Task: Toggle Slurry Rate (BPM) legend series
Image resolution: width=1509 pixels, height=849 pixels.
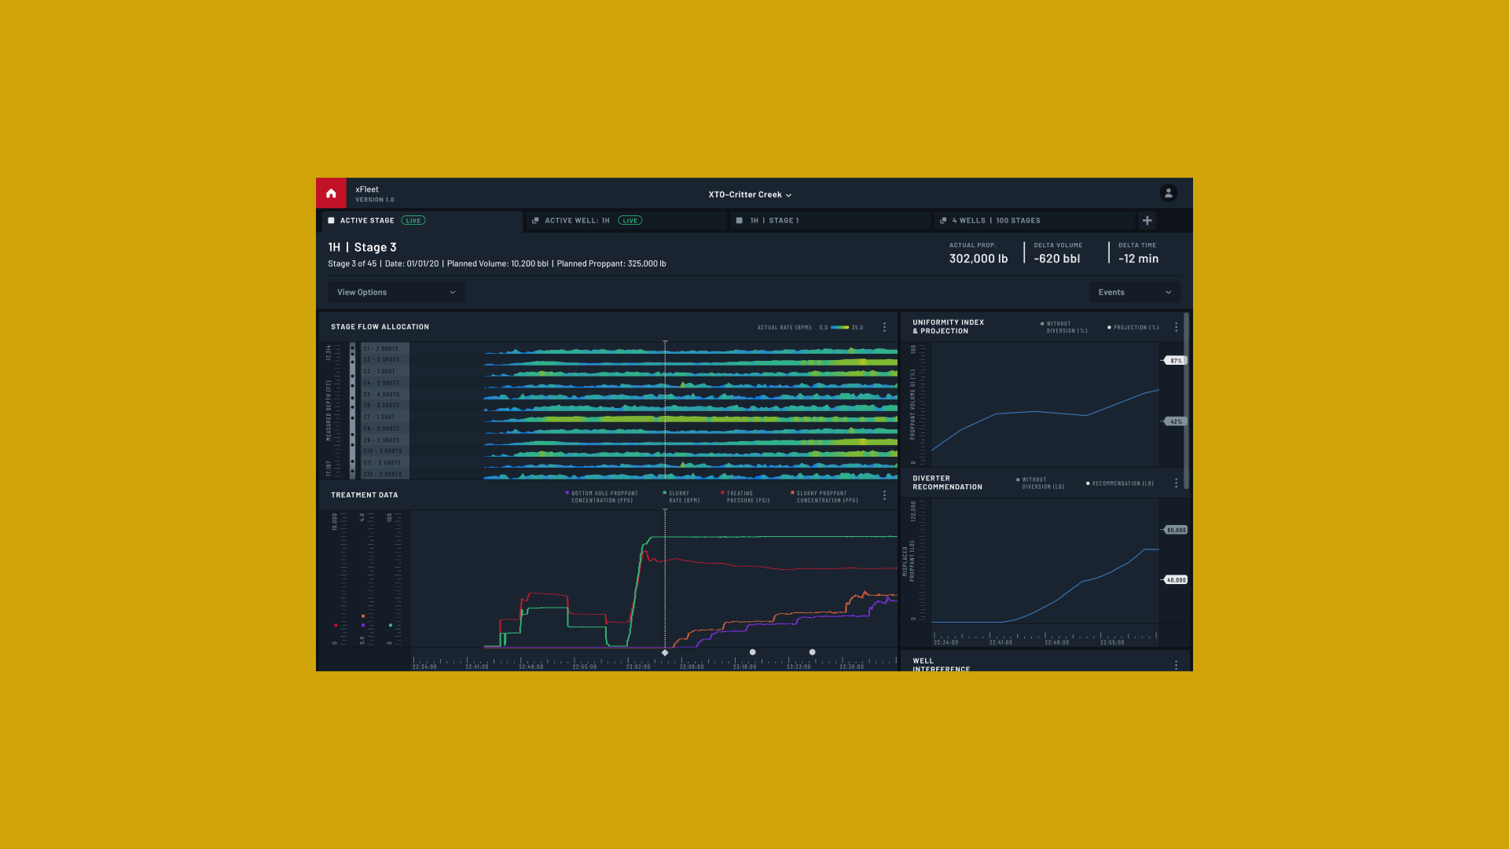Action: tap(682, 497)
